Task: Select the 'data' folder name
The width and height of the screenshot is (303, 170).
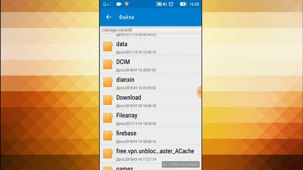Action: pyautogui.click(x=122, y=44)
